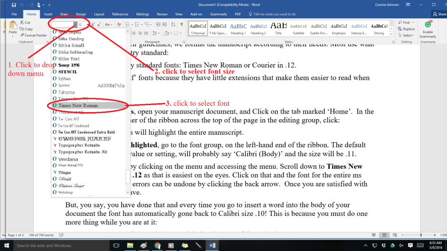Click the Increase Font Size icon
447x251 pixels.
pos(92,24)
